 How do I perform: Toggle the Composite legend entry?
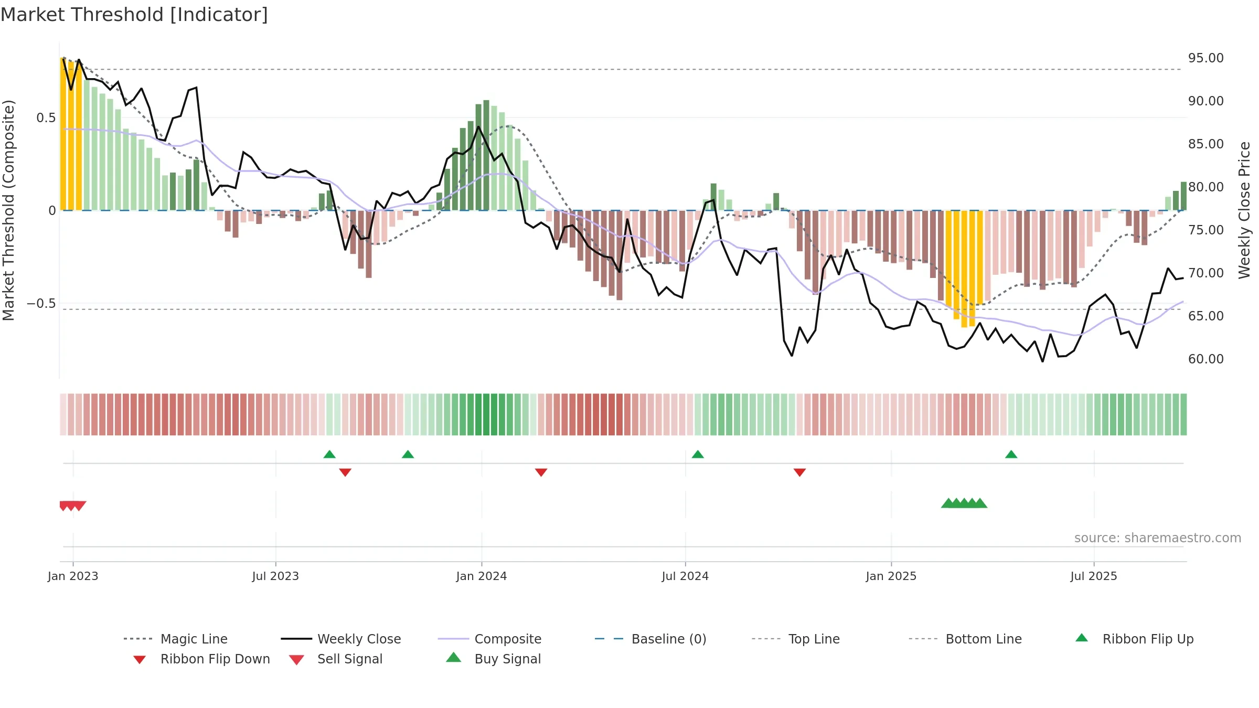(489, 639)
